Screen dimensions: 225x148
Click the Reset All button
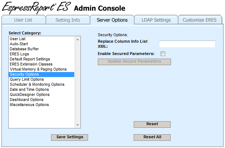152,137
